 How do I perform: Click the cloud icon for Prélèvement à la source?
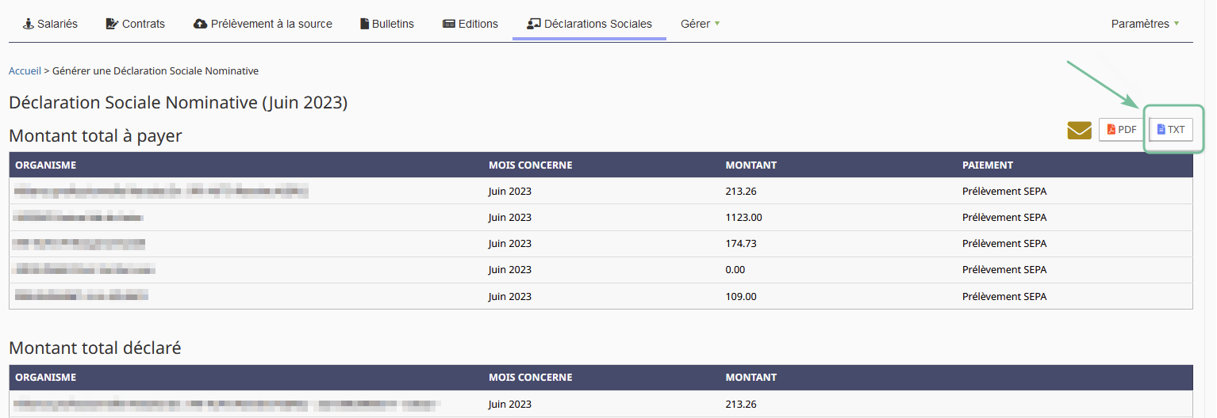[201, 24]
